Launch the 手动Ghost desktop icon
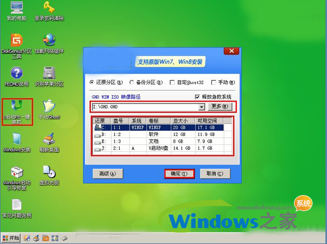Screen dimensions: 327x244 point(49,106)
